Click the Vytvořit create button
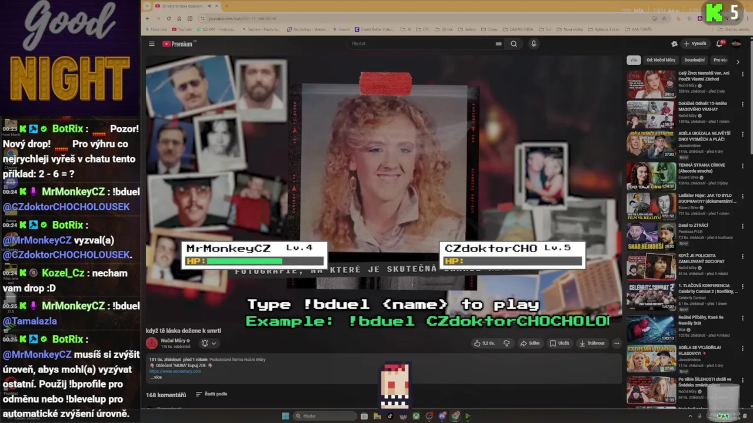Screen dimensions: 753x423 695,44
